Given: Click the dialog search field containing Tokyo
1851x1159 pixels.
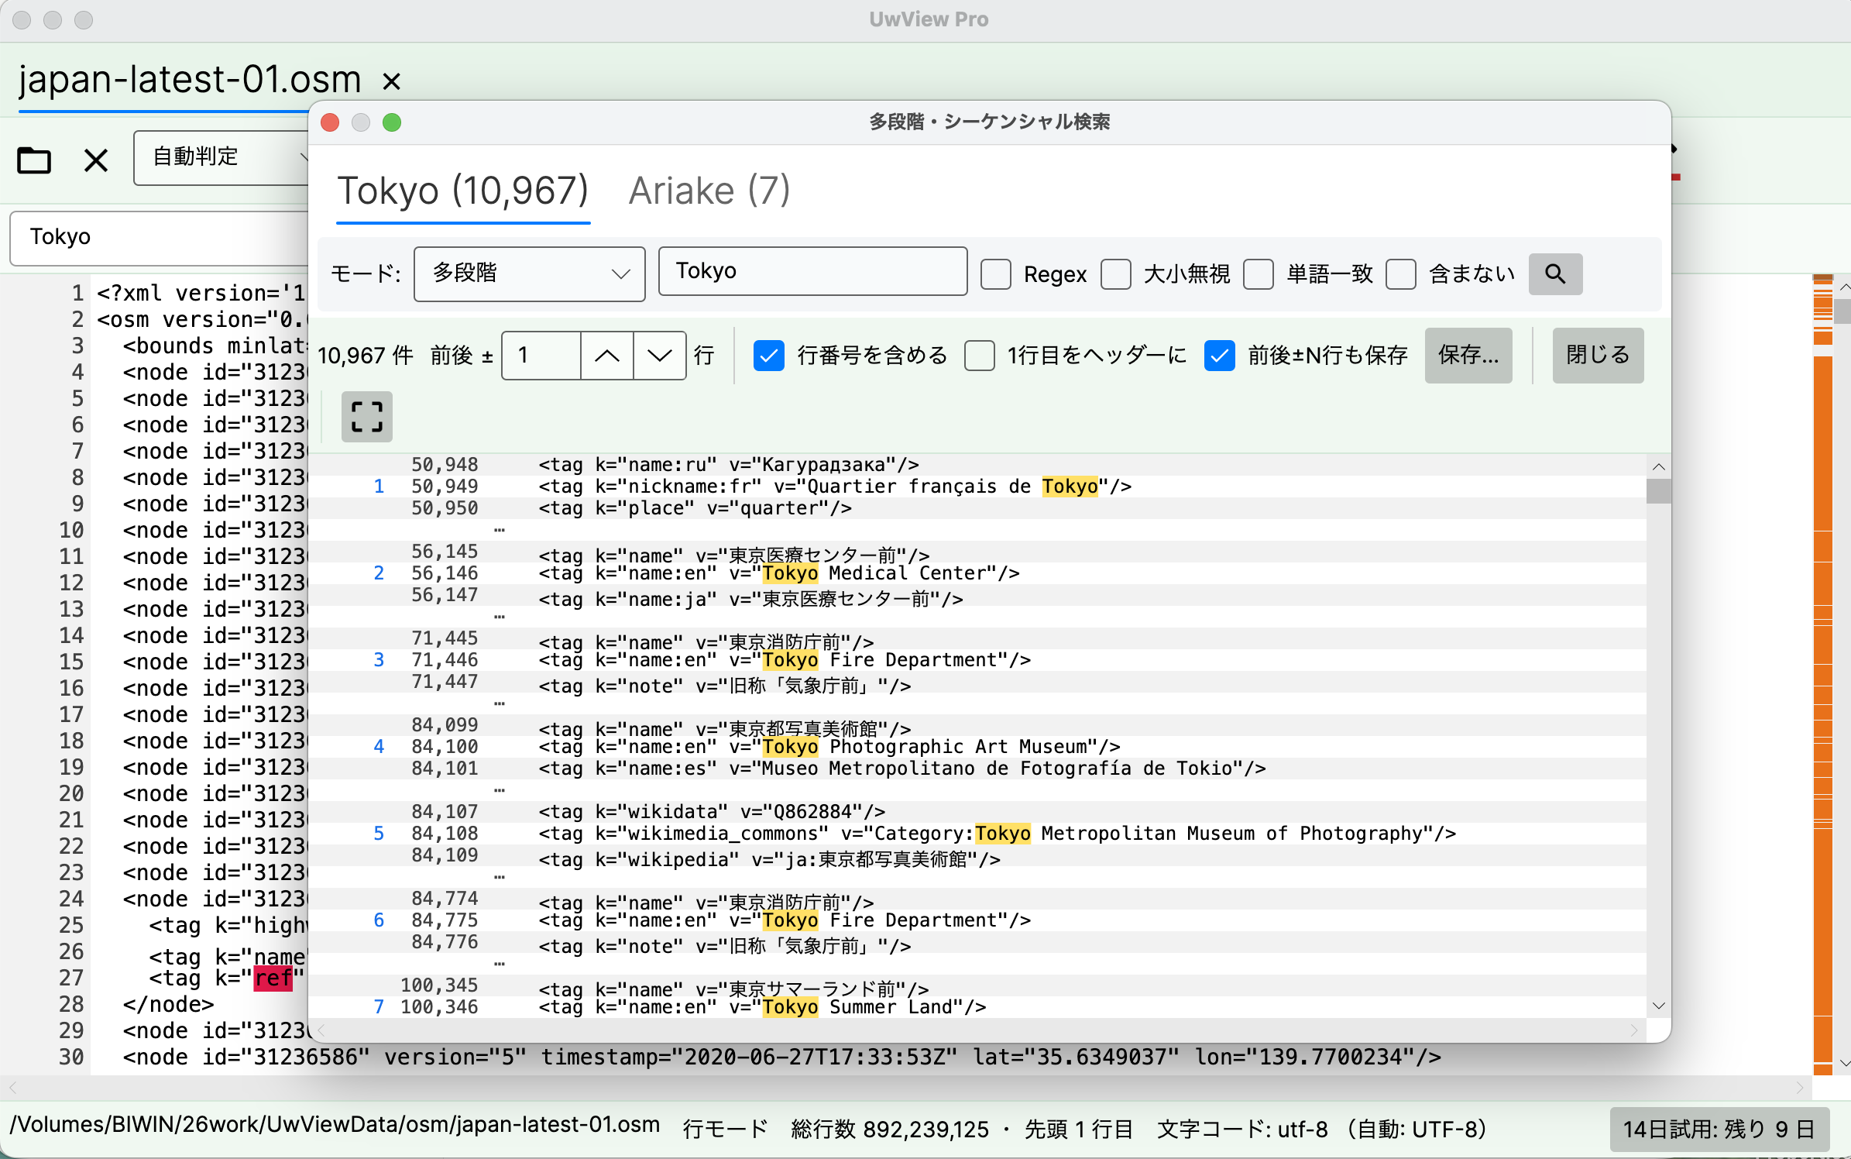Looking at the screenshot, I should pyautogui.click(x=812, y=271).
